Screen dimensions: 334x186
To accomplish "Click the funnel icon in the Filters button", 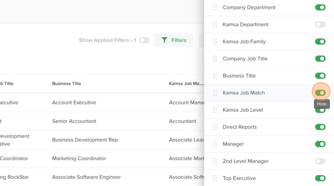I will point(164,40).
